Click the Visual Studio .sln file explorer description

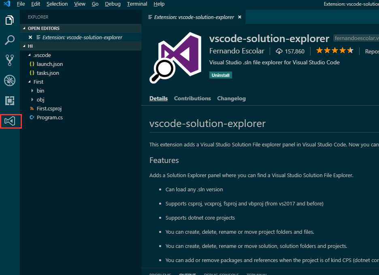pyautogui.click(x=275, y=62)
